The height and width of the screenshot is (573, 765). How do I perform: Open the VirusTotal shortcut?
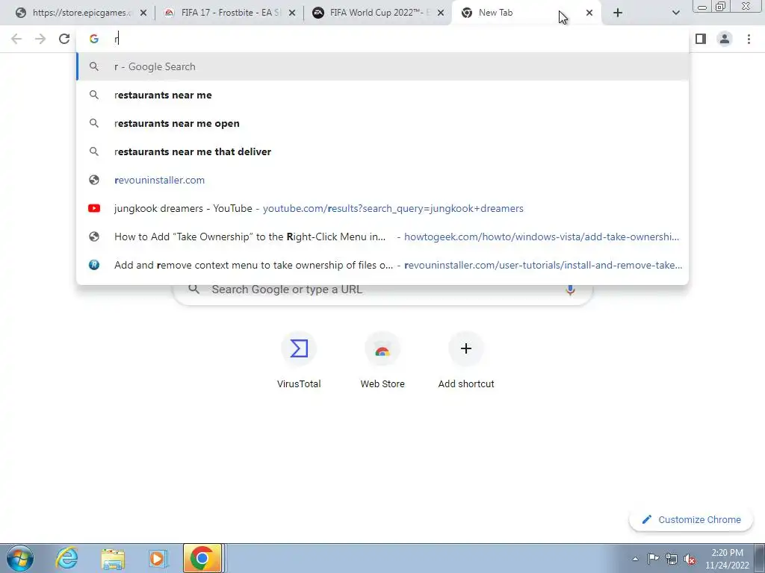pyautogui.click(x=299, y=360)
